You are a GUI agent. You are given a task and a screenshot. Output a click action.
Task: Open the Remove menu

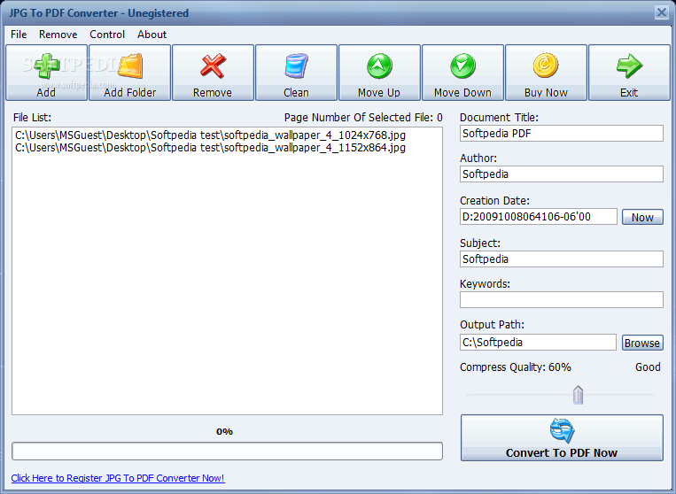tap(58, 35)
